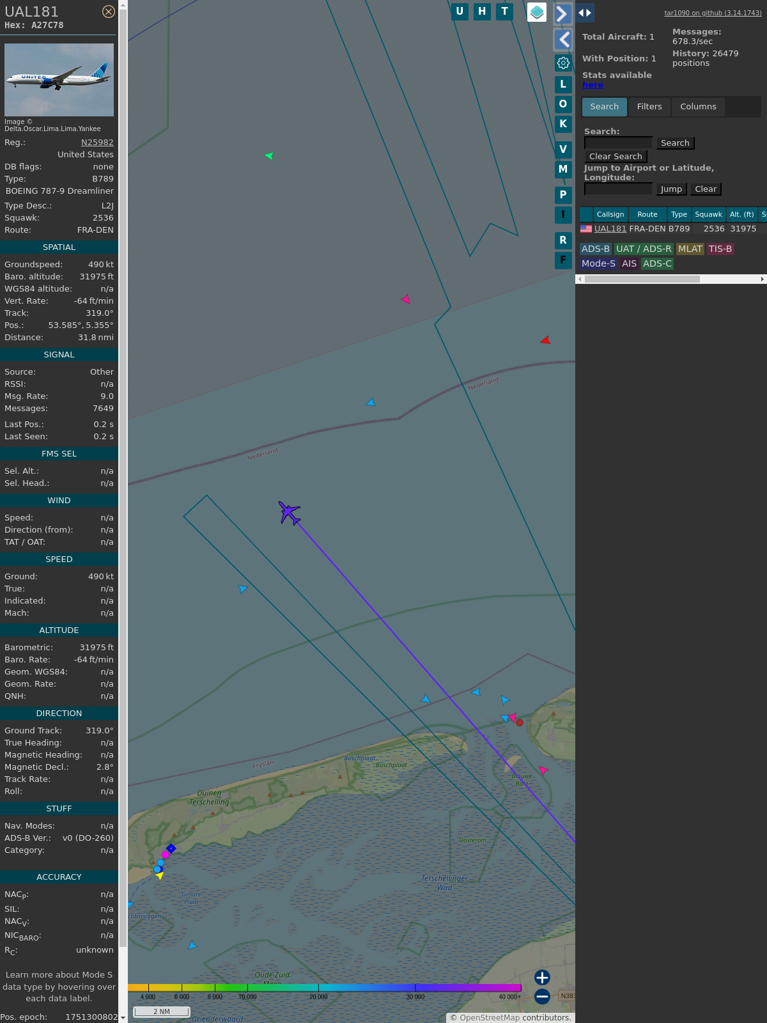The width and height of the screenshot is (767, 1023).
Task: Switch to the Columns tab
Action: pos(698,107)
